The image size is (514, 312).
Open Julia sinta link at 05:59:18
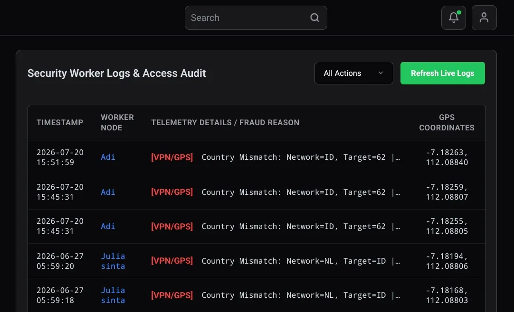coord(113,295)
